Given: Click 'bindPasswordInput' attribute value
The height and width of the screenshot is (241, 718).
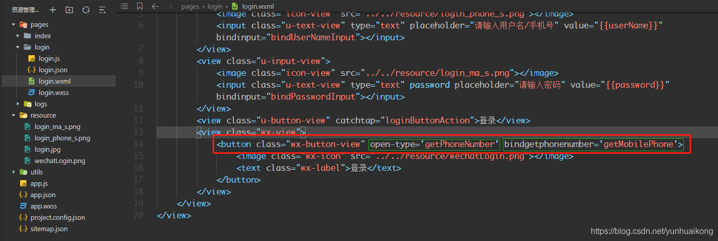Looking at the screenshot, I should (x=313, y=97).
